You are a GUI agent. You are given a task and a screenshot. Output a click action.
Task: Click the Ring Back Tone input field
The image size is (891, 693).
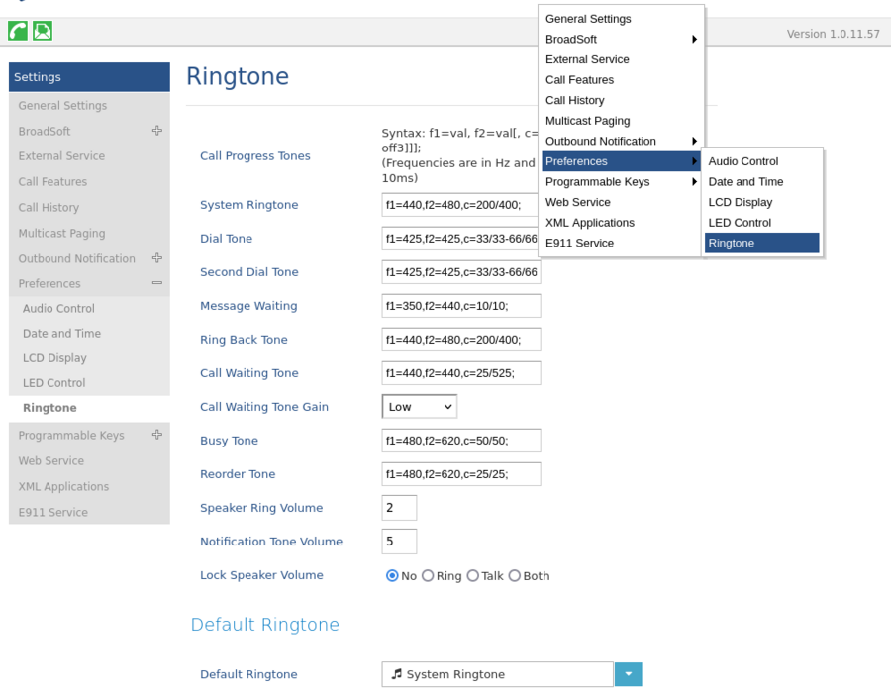tap(460, 340)
